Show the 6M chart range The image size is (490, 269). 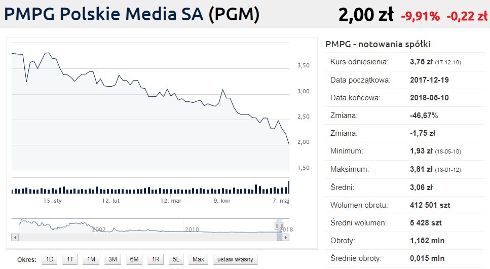click(x=134, y=259)
